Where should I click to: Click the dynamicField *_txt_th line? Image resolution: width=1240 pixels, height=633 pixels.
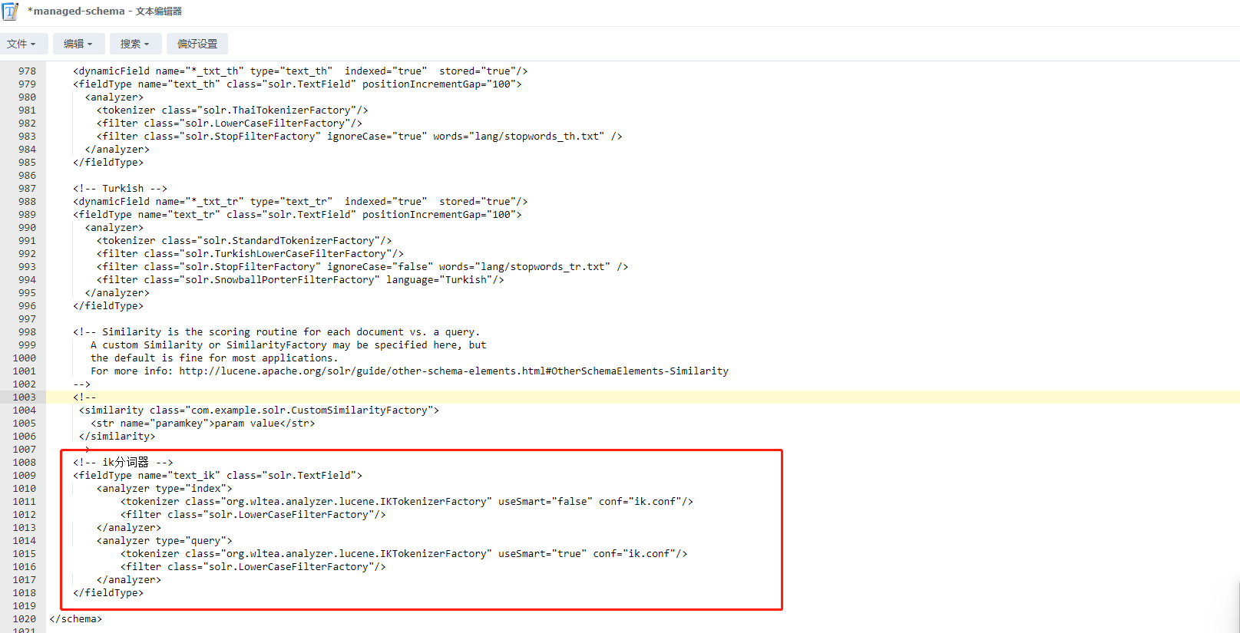coord(300,71)
